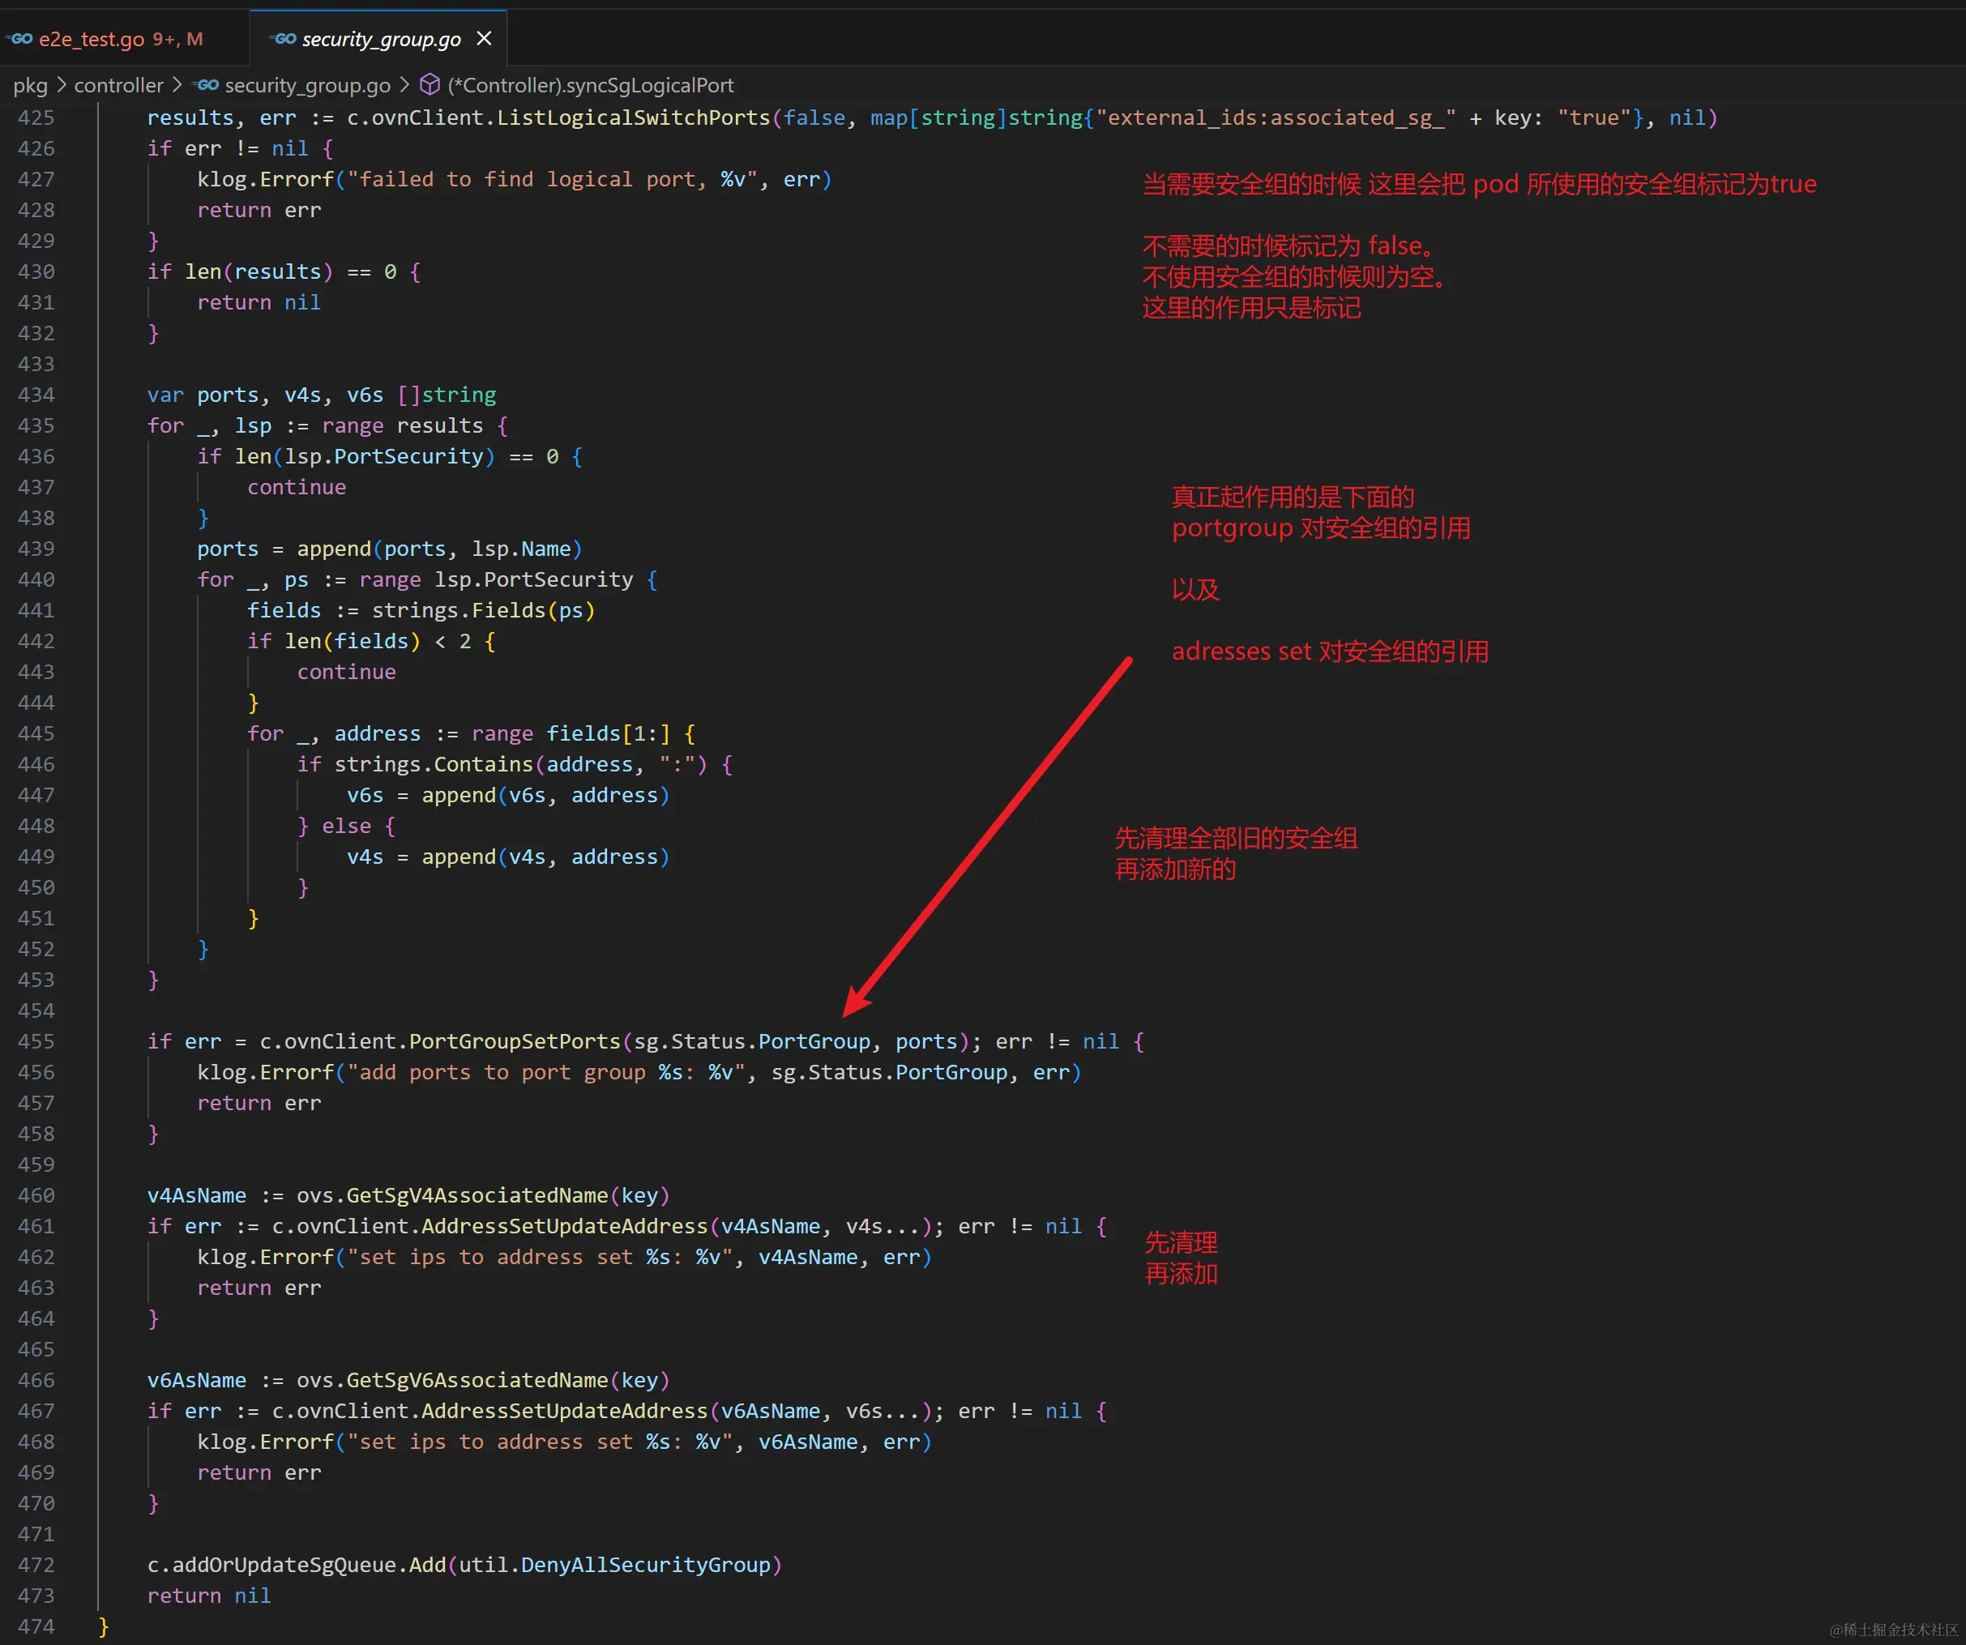Expand security_group.go breadcrumb file list

[307, 85]
